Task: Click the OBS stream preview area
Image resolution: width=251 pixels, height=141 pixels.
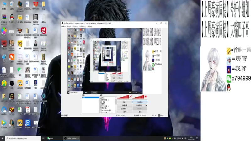Action: point(115,61)
